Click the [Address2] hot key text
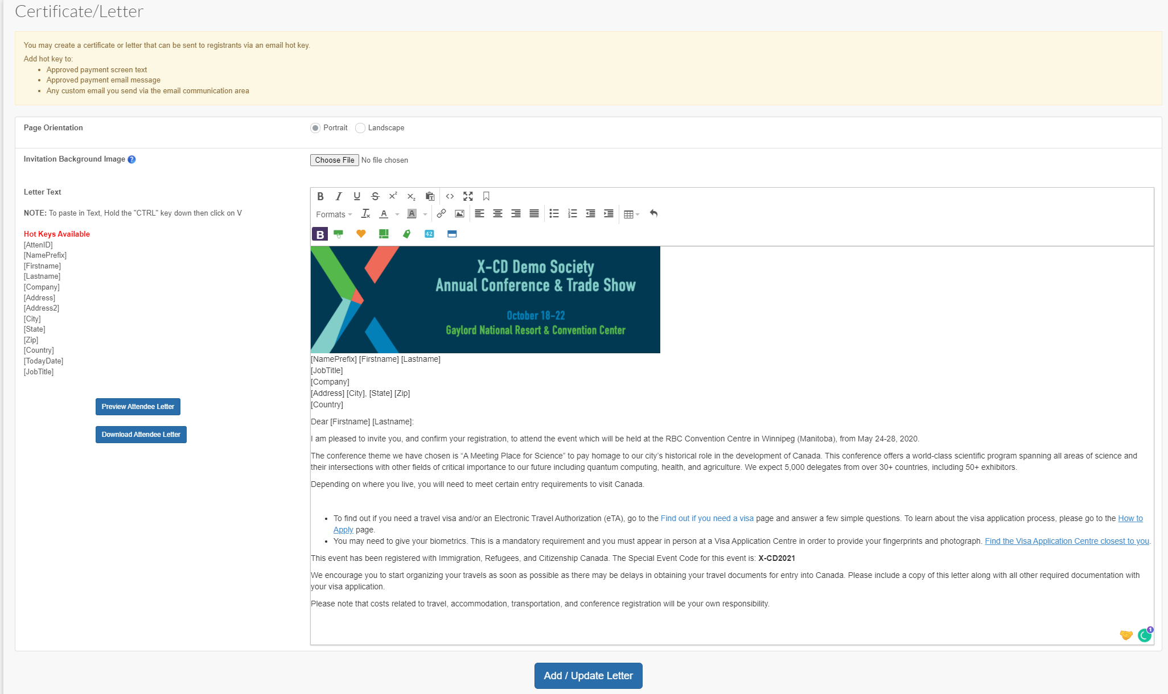Screen dimensions: 1168x694 pyautogui.click(x=42, y=308)
